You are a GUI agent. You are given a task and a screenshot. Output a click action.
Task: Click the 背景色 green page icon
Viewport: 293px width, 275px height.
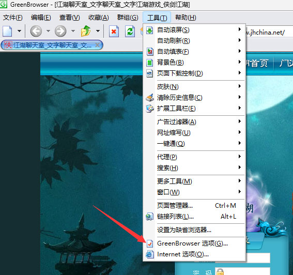(x=150, y=63)
